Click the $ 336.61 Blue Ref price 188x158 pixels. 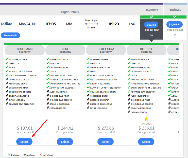pos(146,128)
